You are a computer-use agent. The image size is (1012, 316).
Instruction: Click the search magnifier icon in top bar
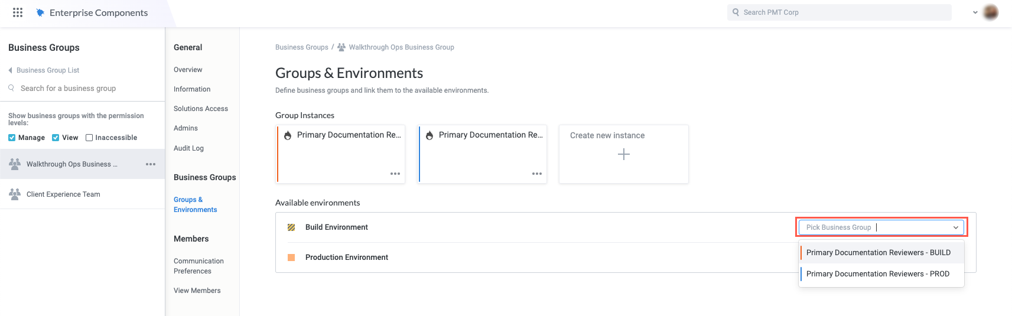736,12
